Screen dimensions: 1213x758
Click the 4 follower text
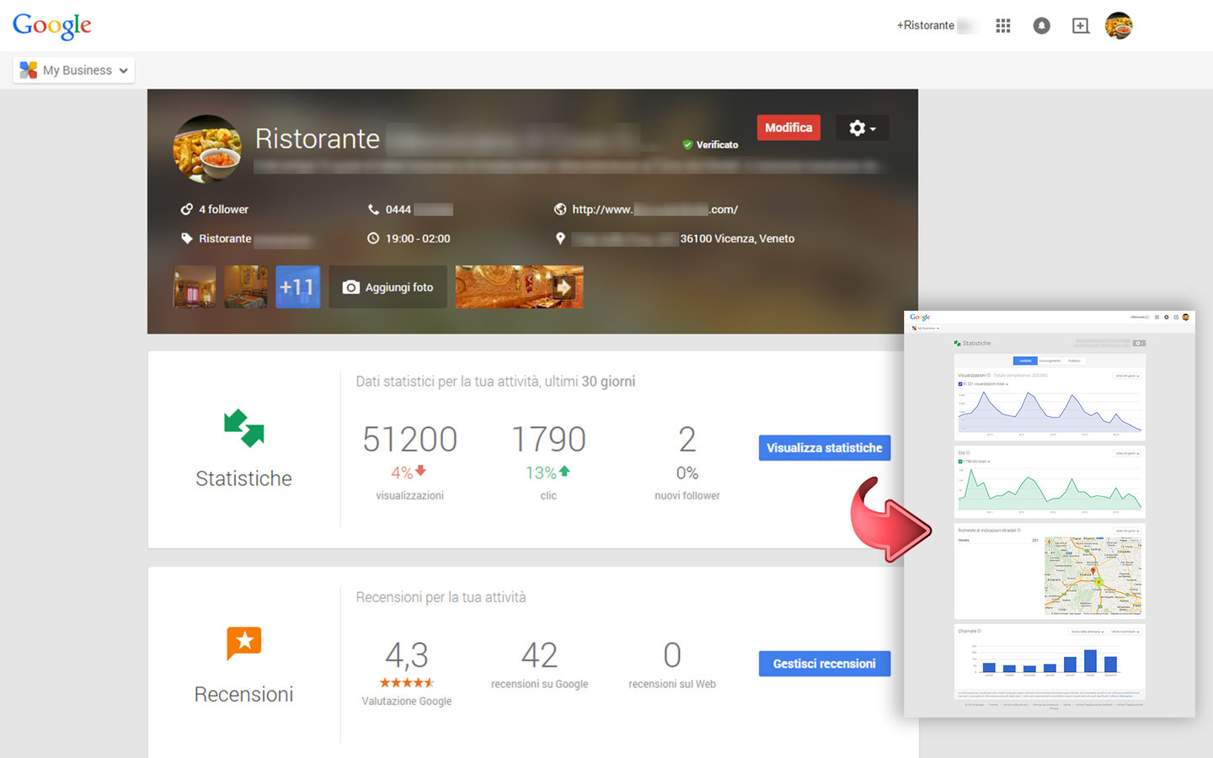pos(223,209)
